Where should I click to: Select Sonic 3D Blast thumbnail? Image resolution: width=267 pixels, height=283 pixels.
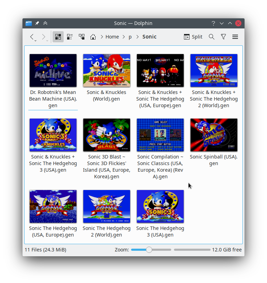point(107,135)
